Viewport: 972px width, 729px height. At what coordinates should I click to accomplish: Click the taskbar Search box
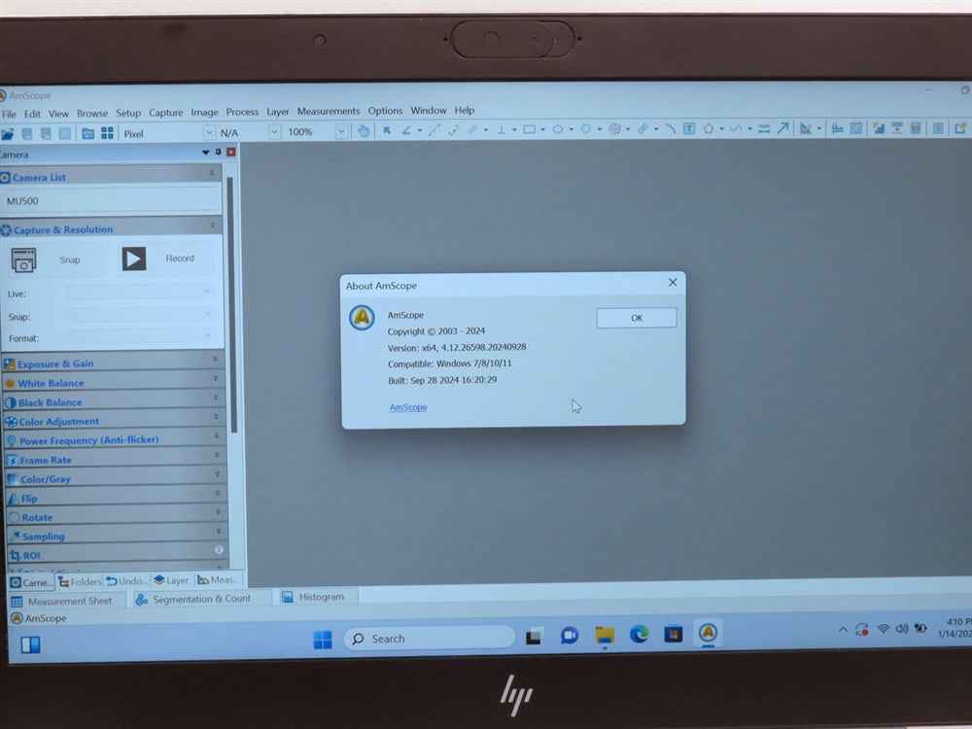[x=429, y=638]
